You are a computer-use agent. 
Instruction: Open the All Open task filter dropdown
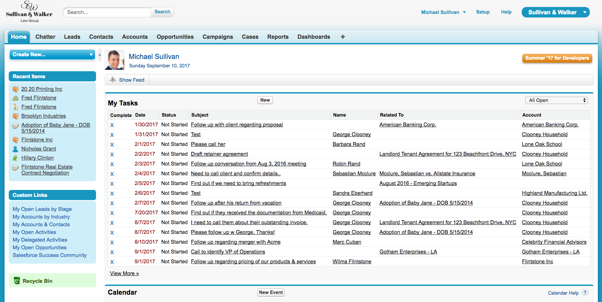(557, 100)
